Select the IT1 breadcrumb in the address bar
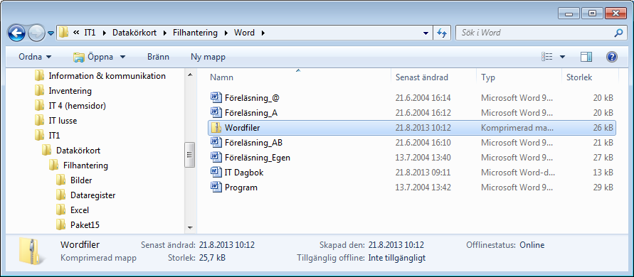The height and width of the screenshot is (277, 634). pos(90,33)
